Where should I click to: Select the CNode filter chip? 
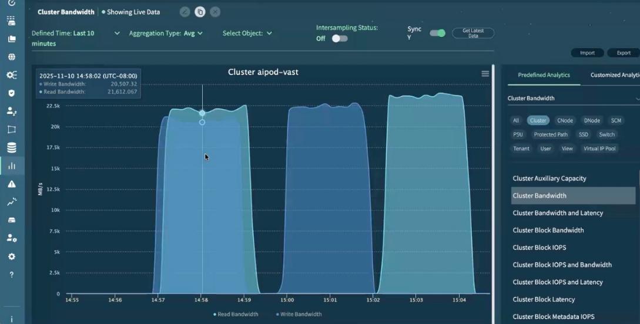point(565,120)
